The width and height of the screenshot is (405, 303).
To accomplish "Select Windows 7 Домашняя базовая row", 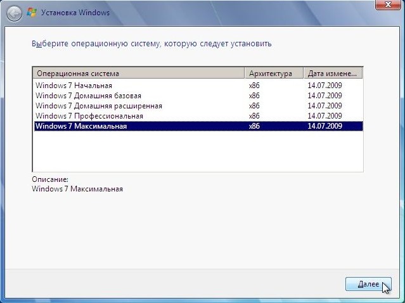I will [x=198, y=96].
